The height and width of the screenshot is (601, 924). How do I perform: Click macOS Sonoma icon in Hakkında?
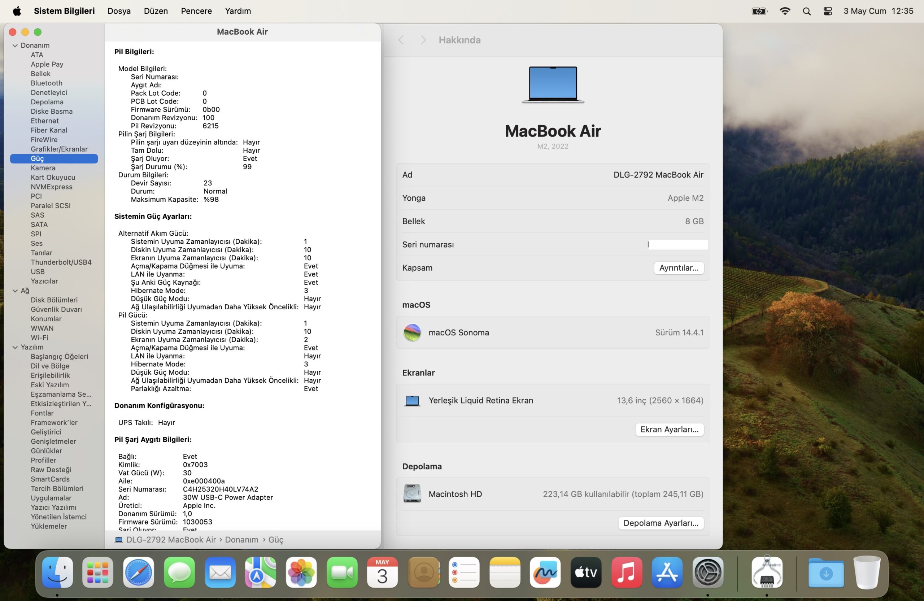(412, 332)
